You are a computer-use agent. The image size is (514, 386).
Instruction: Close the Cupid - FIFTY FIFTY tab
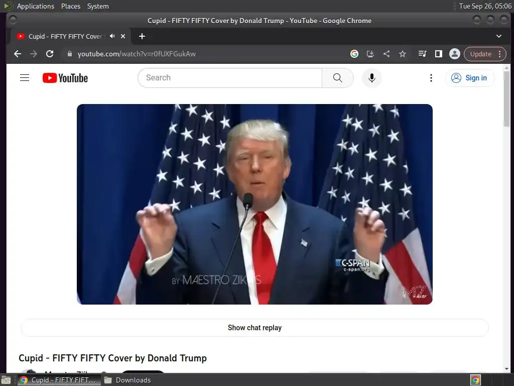coord(123,36)
